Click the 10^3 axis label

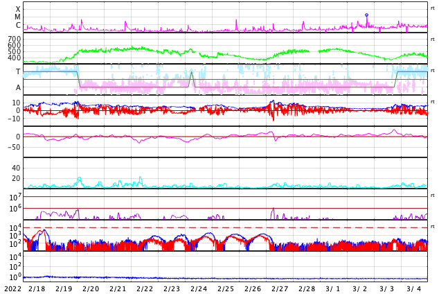15,236
